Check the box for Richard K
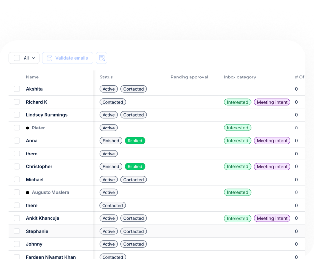Viewport: 314px width, 259px height. pos(17,102)
